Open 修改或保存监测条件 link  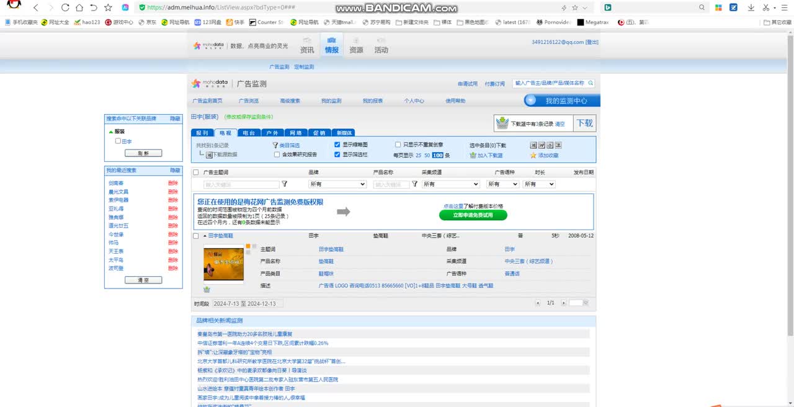(x=249, y=117)
